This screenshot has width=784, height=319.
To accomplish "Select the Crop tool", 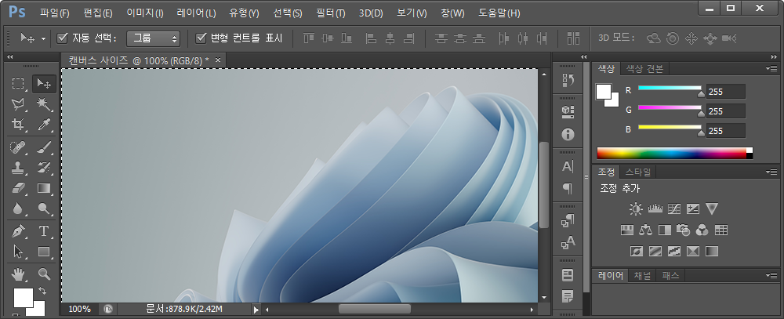I will tap(19, 124).
